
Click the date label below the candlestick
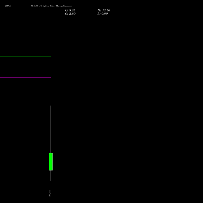pyautogui.click(x=50, y=193)
